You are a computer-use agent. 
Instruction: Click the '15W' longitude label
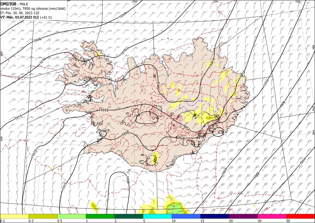(215, 2)
